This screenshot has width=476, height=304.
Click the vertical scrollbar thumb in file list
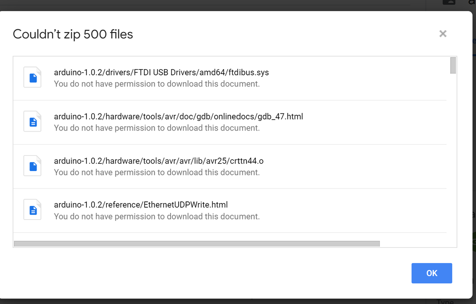pos(453,66)
